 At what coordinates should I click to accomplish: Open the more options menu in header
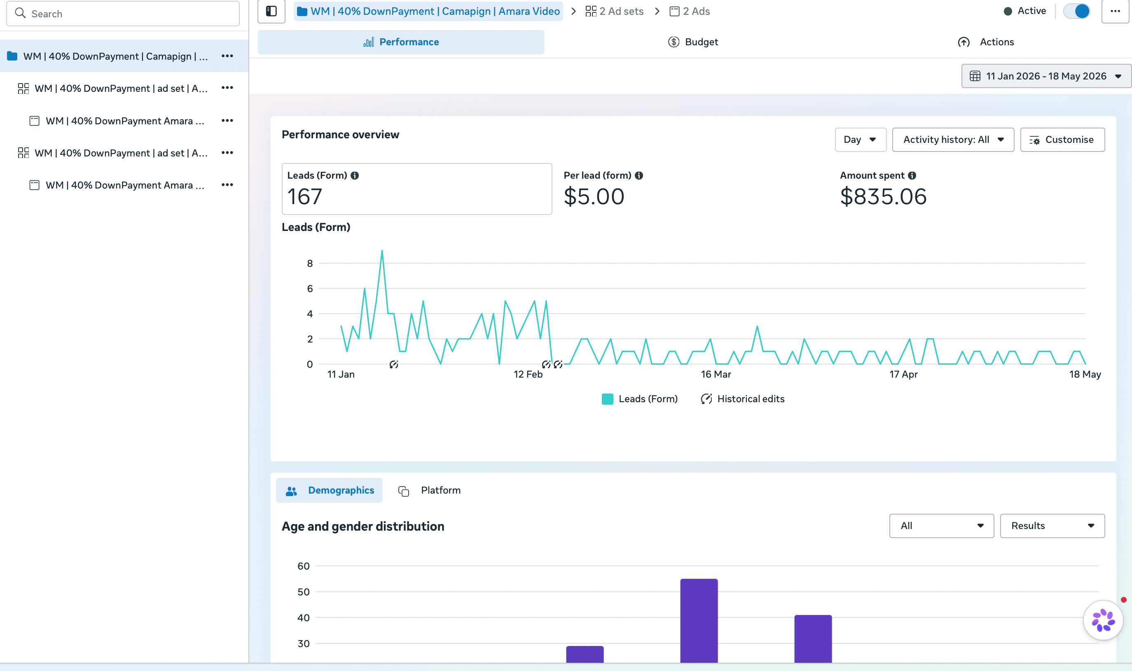click(x=1115, y=11)
